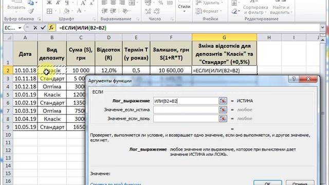Click the select-all corner of the sheet
Image resolution: width=329 pixels, height=185 pixels.
tap(8, 38)
